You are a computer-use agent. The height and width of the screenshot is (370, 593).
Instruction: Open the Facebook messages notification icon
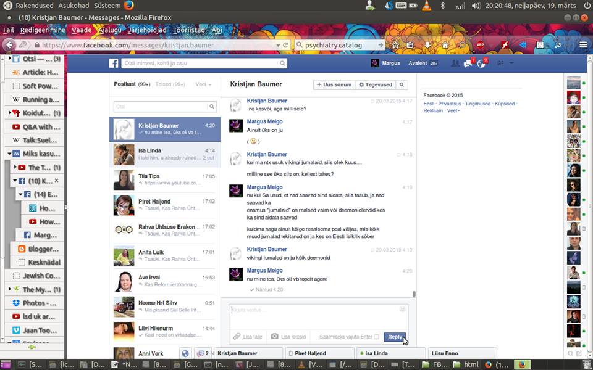coord(468,63)
